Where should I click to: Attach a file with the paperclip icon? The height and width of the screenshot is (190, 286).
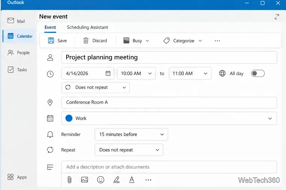[69, 180]
